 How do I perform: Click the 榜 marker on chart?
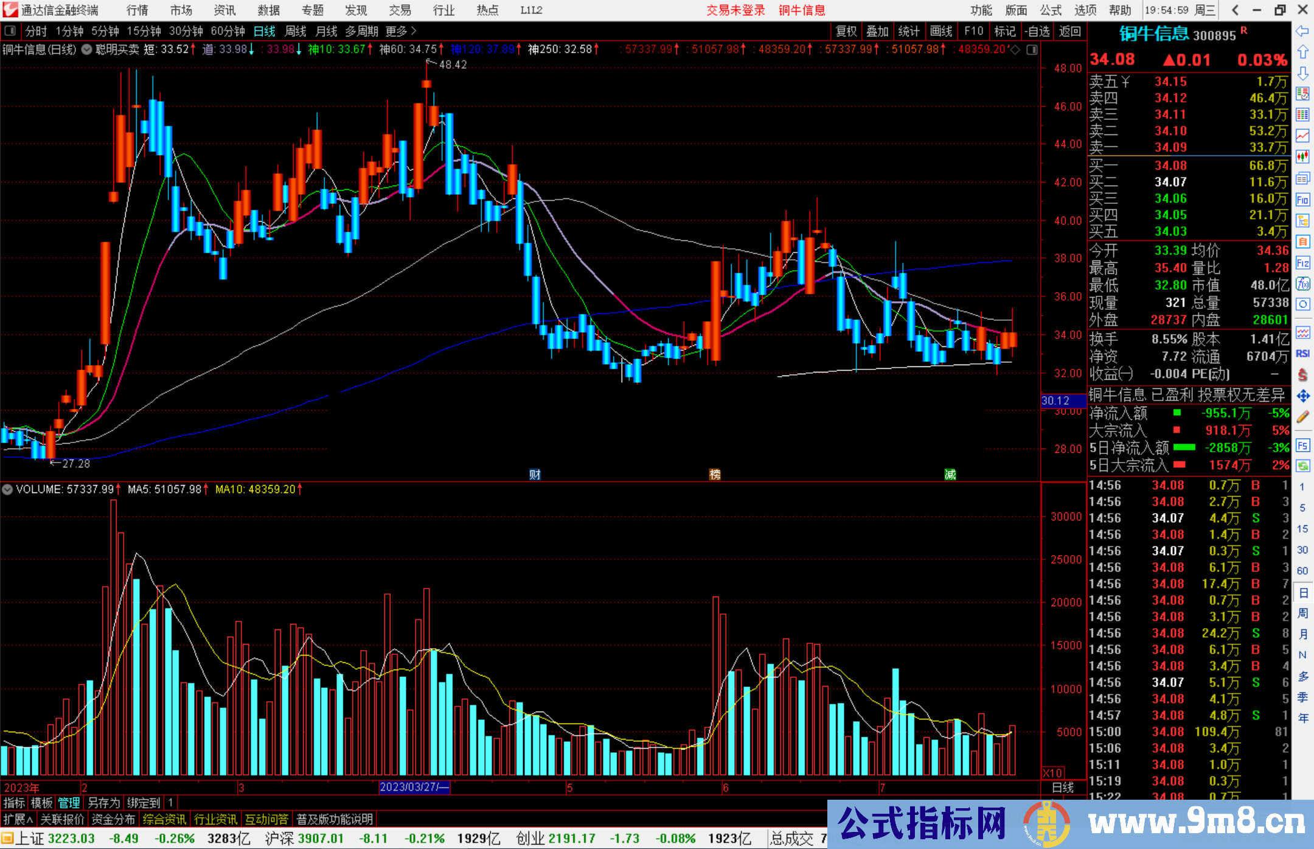715,475
